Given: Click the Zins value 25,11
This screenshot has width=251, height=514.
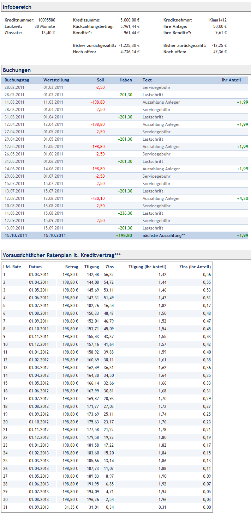Looking at the screenshot, I should click(x=108, y=414).
